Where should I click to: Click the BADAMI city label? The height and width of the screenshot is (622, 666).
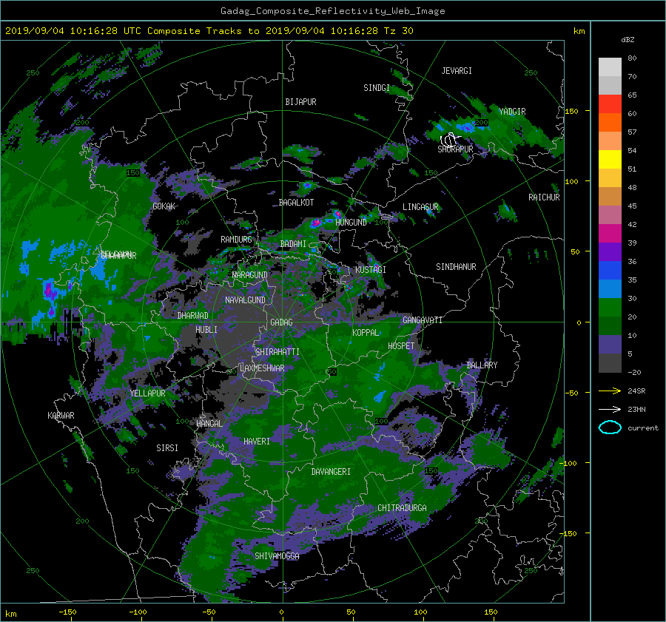tap(293, 244)
